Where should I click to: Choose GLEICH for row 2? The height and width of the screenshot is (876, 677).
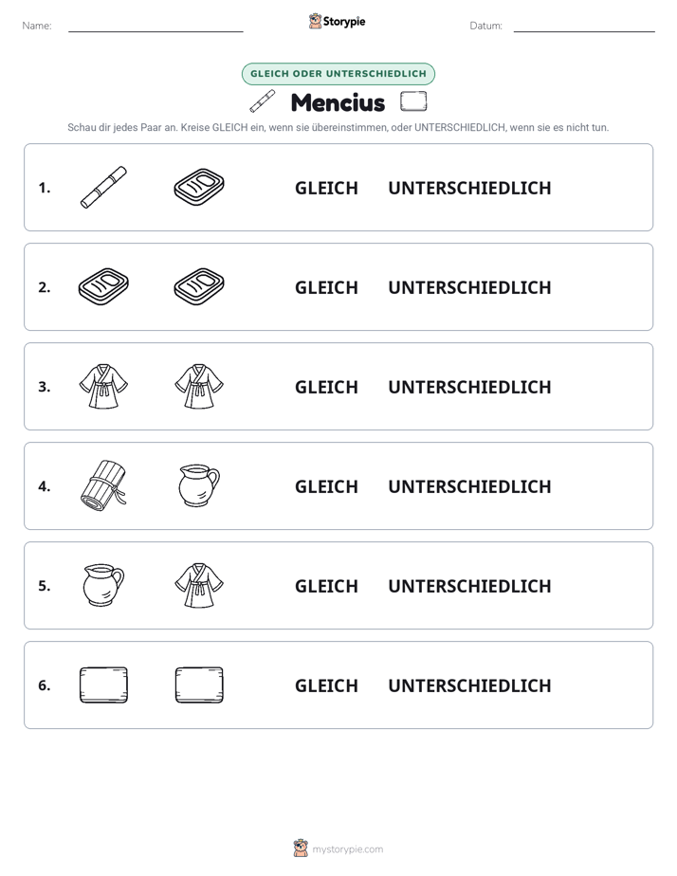coord(326,287)
